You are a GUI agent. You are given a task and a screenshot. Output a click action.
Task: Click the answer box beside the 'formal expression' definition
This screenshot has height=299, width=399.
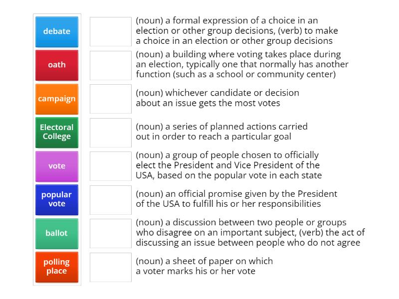point(110,30)
